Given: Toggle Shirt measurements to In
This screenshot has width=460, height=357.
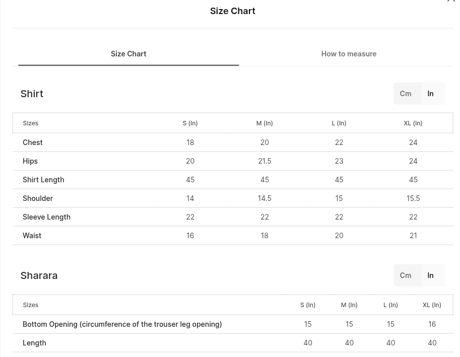Looking at the screenshot, I should 430,94.
